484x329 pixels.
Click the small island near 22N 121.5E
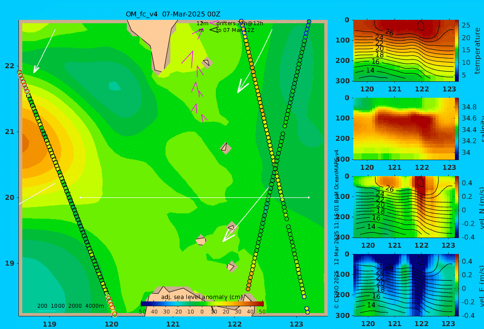(x=207, y=63)
